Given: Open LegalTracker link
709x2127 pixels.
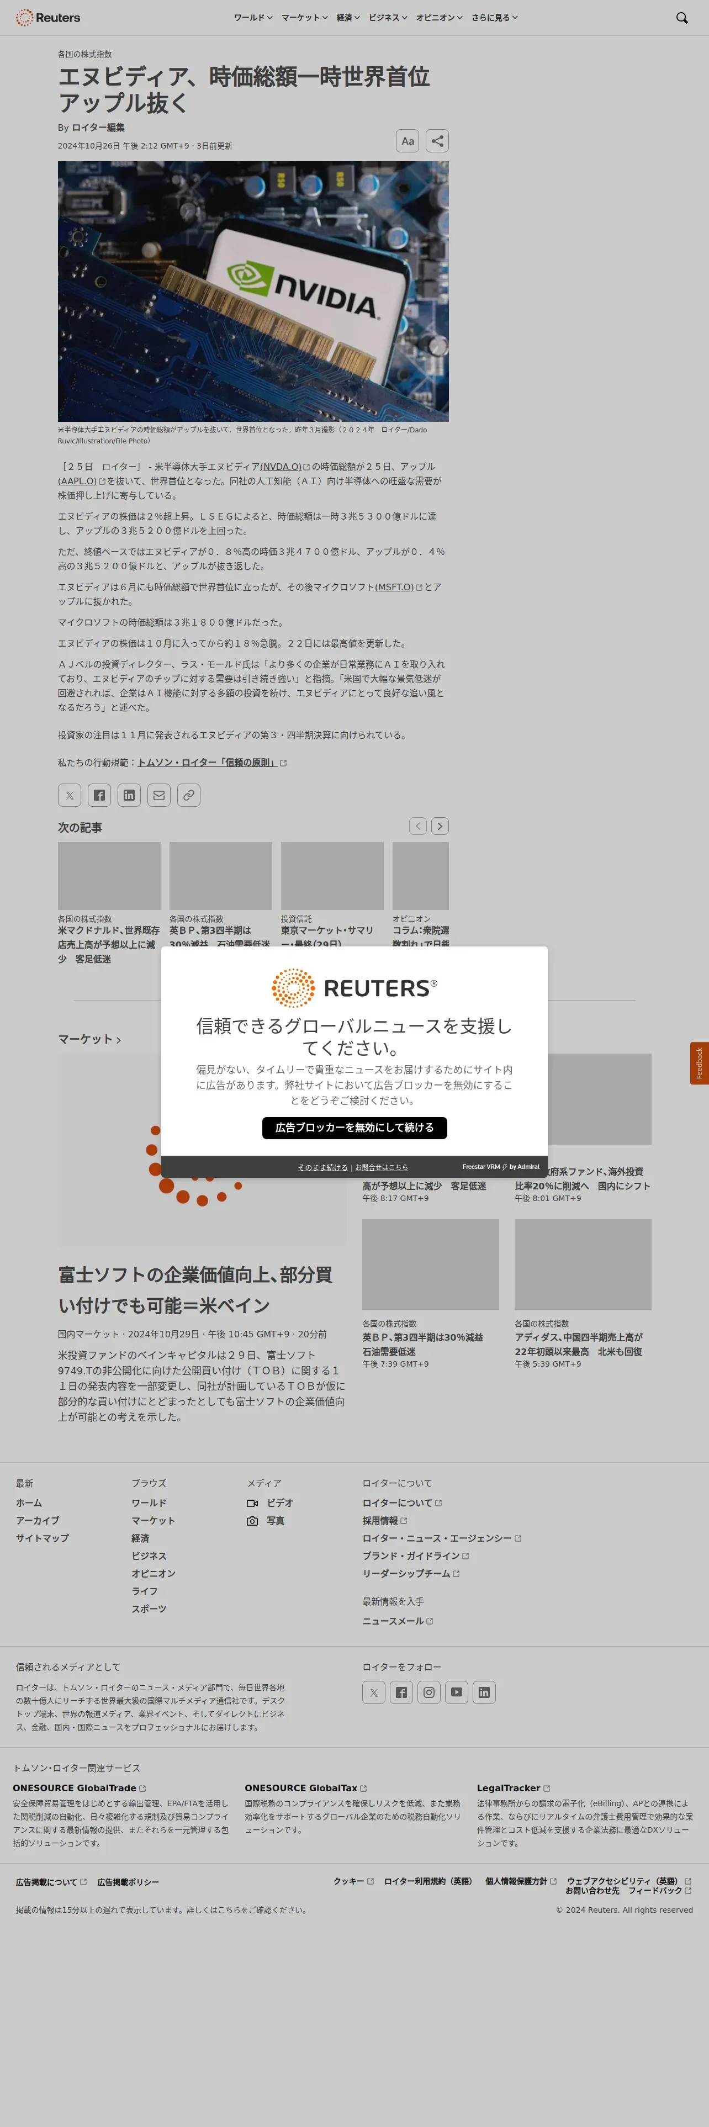Looking at the screenshot, I should coord(514,1787).
